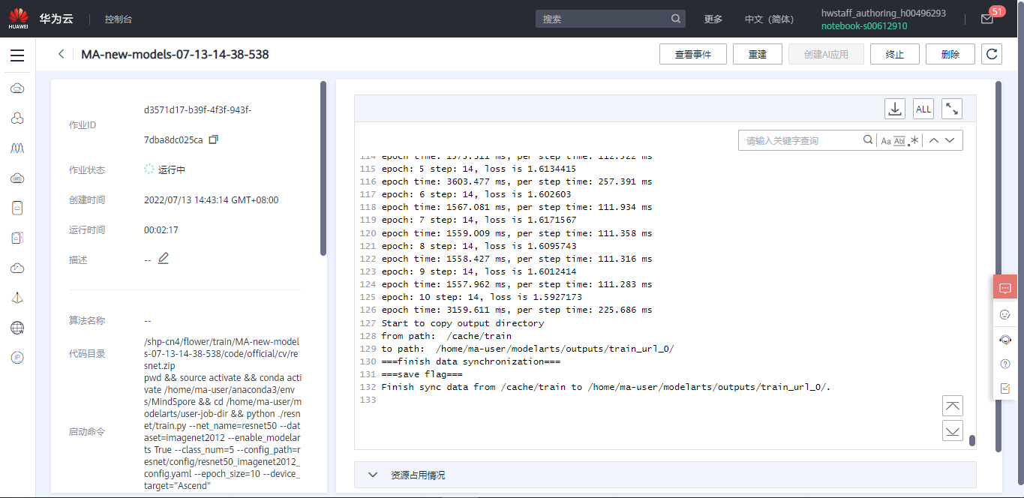Jump to the top of the log
The image size is (1024, 498).
[x=953, y=406]
